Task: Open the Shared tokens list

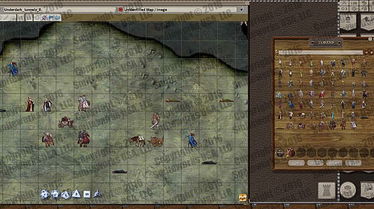Action: pyautogui.click(x=315, y=163)
